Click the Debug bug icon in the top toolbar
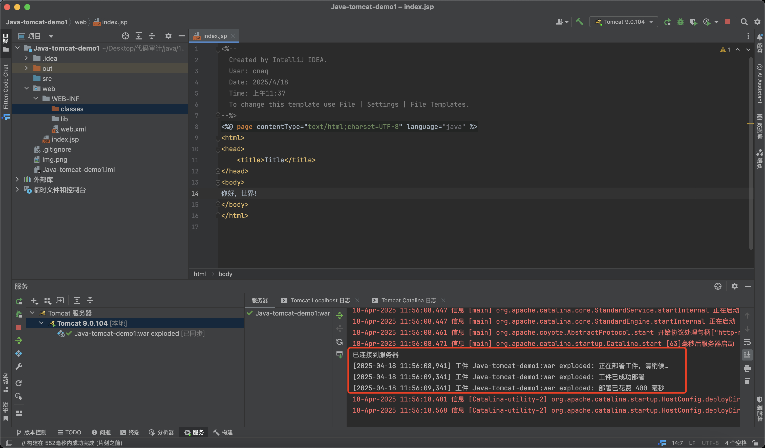765x448 pixels. 680,22
